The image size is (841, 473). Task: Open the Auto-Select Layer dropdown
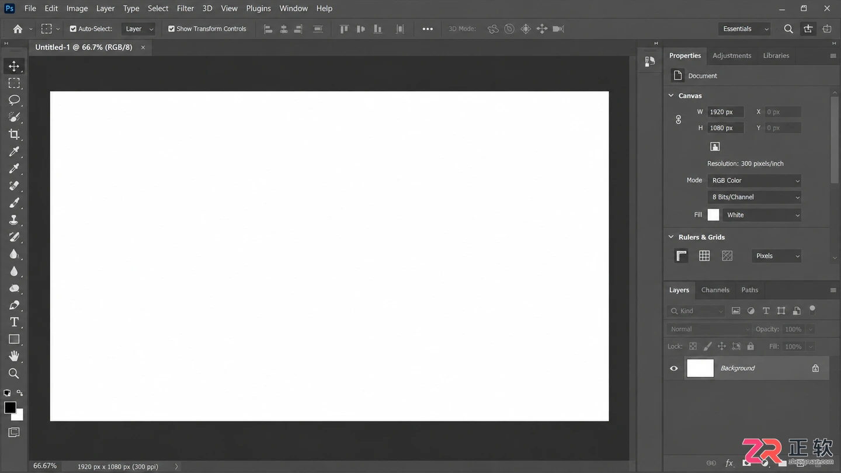pos(138,29)
